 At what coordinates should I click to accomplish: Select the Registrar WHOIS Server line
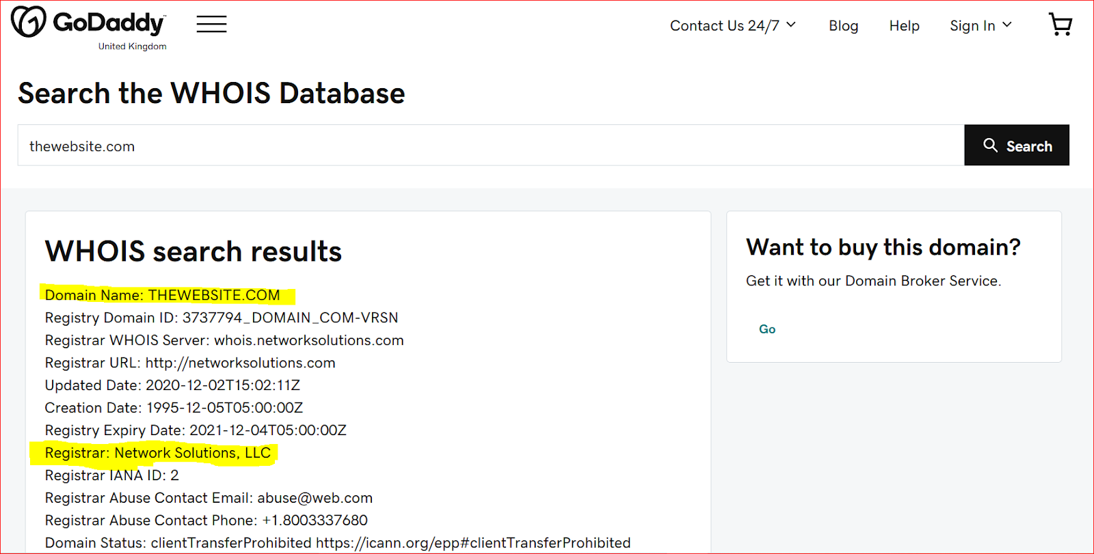point(224,340)
